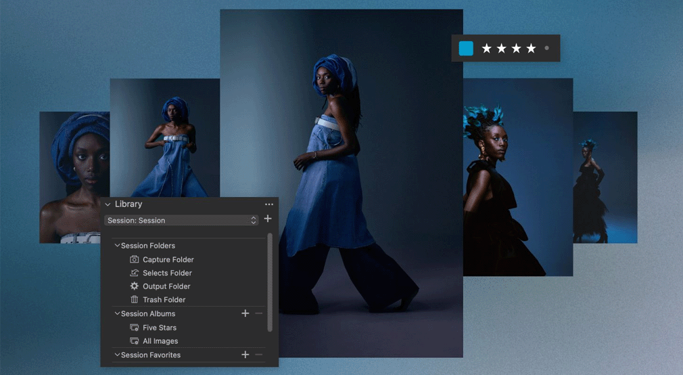Collapse the Session Folders section
683x375 pixels.
[x=117, y=246]
